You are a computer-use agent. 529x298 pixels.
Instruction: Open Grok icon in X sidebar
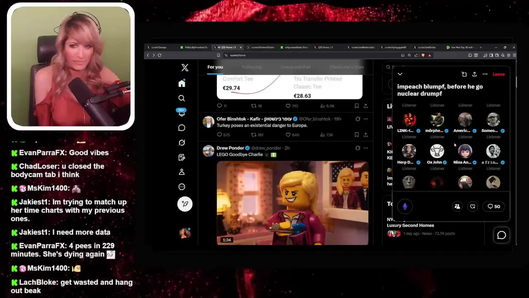coord(181,142)
